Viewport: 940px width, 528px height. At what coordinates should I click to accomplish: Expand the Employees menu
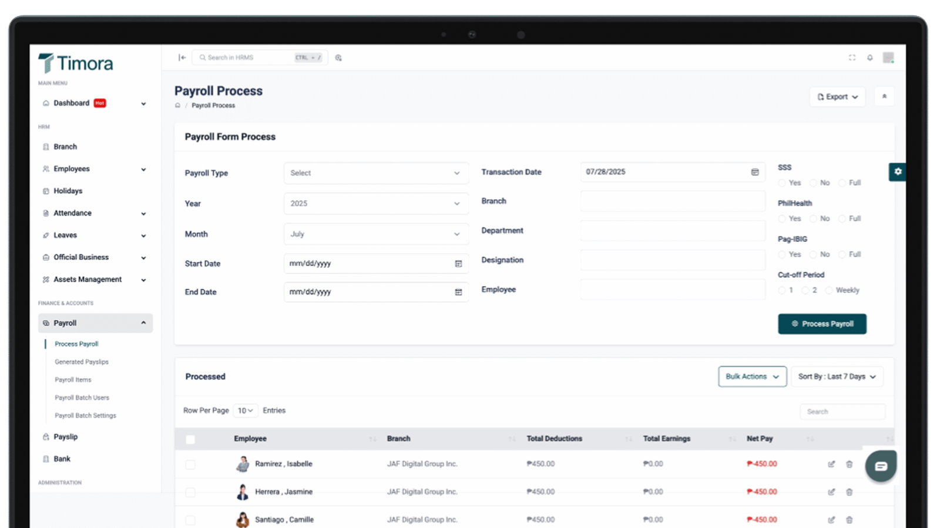94,169
